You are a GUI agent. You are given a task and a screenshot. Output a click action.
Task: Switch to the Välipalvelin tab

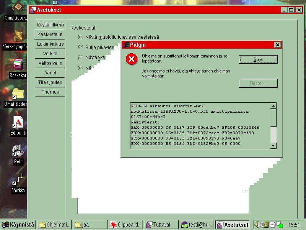(x=50, y=63)
